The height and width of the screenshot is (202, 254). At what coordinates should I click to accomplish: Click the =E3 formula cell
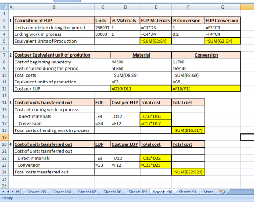click(103, 158)
